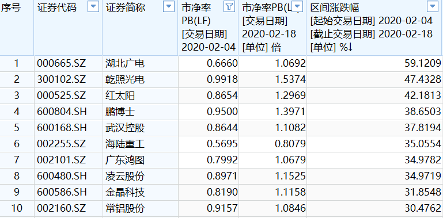Click the stock name 武汉控股
This screenshot has height=218, width=443.
pos(125,128)
